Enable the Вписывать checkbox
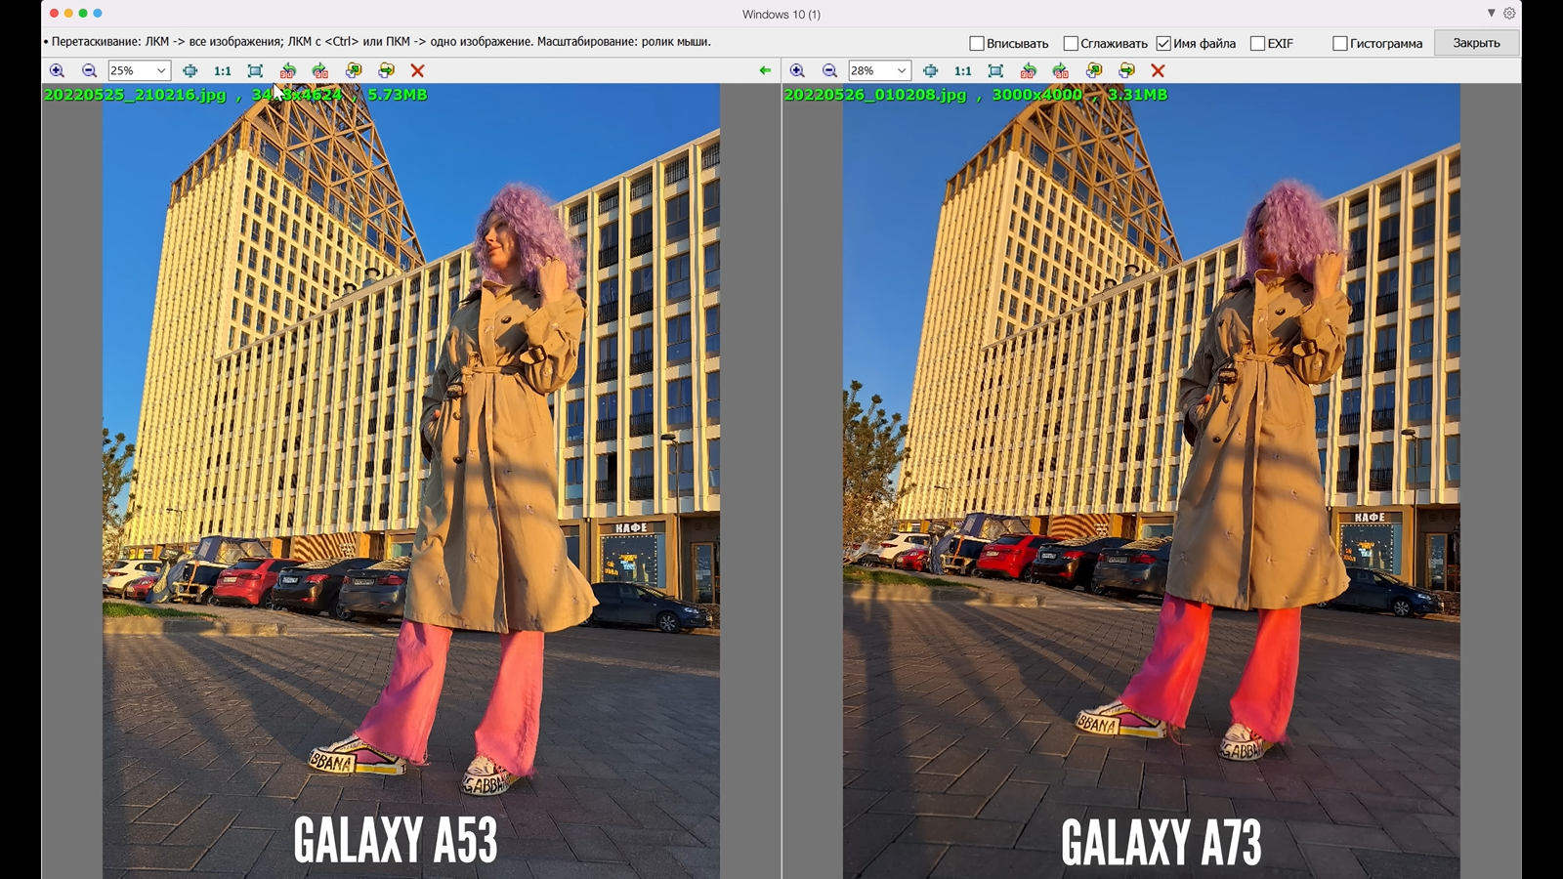The image size is (1563, 879). pos(976,43)
